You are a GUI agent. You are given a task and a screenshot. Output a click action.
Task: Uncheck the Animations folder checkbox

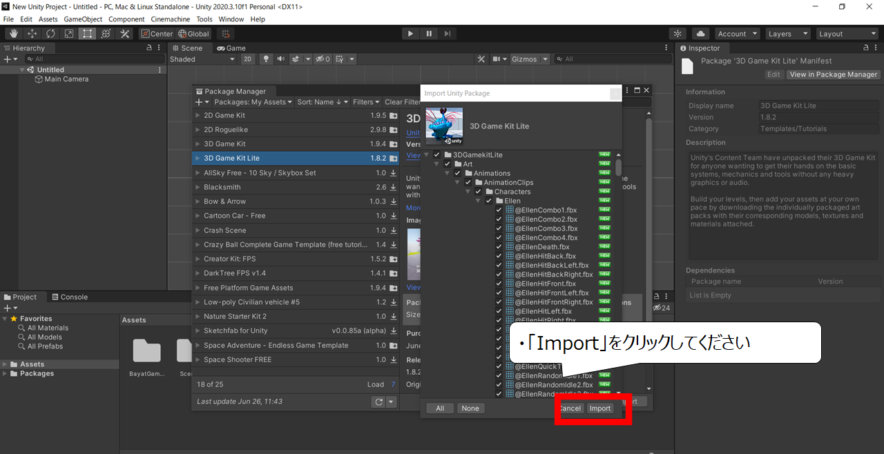458,173
